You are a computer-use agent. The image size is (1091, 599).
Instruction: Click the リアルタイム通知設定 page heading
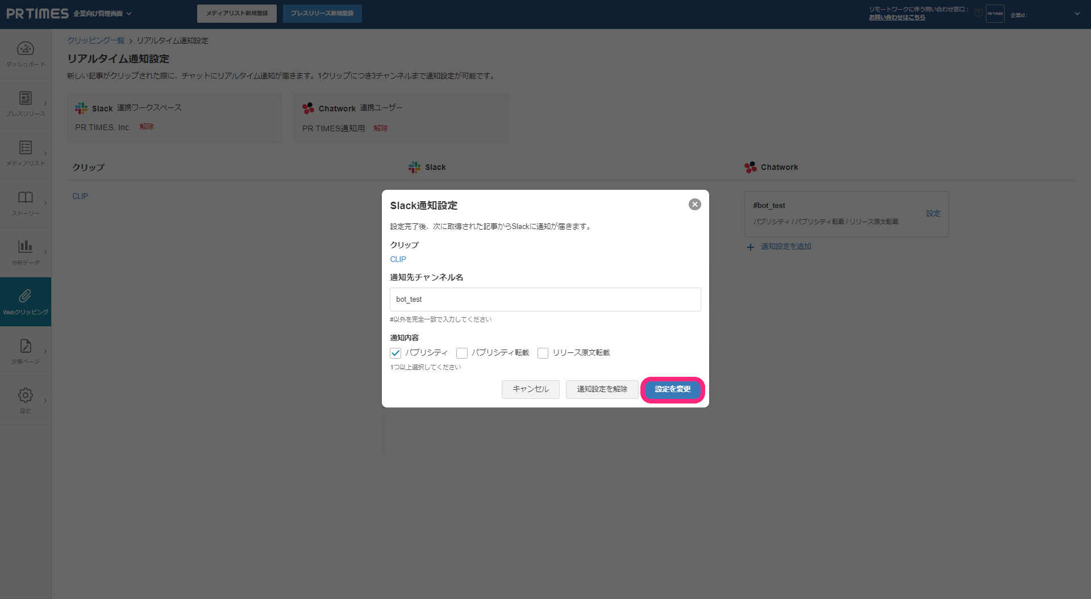pyautogui.click(x=118, y=59)
